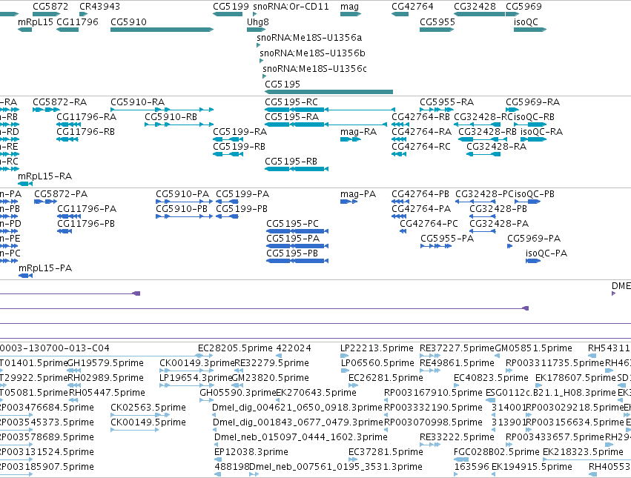Select the CG5910-PA protein label

click(x=182, y=194)
